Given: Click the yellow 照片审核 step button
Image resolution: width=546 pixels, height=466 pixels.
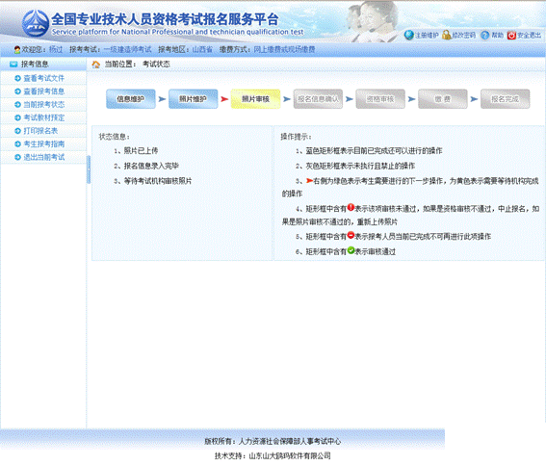Looking at the screenshot, I should tap(255, 99).
